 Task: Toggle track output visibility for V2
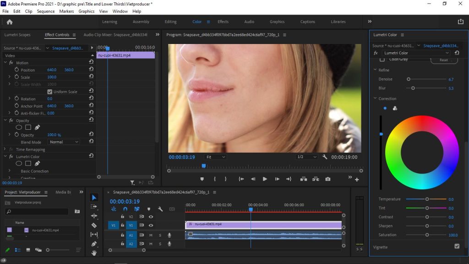click(152, 216)
